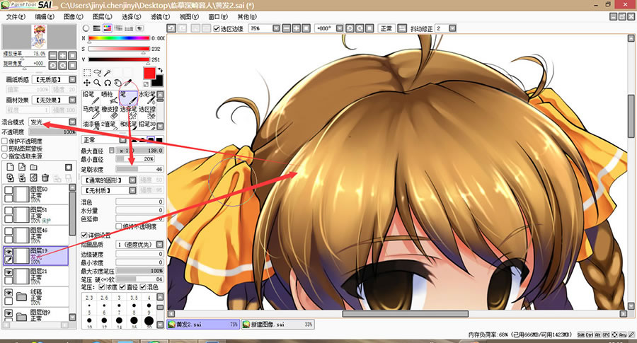Show the RGB slider panel icon
Viewport: 637px width, 343px height.
point(97,28)
